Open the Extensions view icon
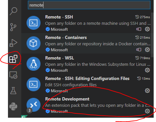Viewport: 156px width, 122px height. tap(13, 59)
